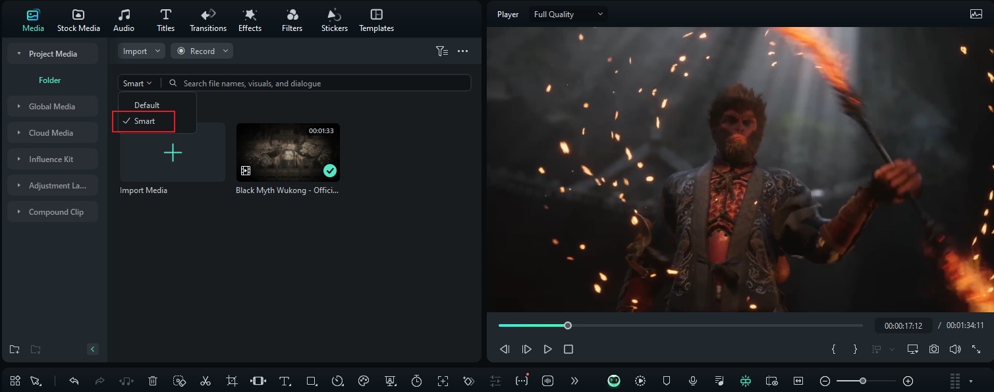Step forward to next frame

click(526, 349)
